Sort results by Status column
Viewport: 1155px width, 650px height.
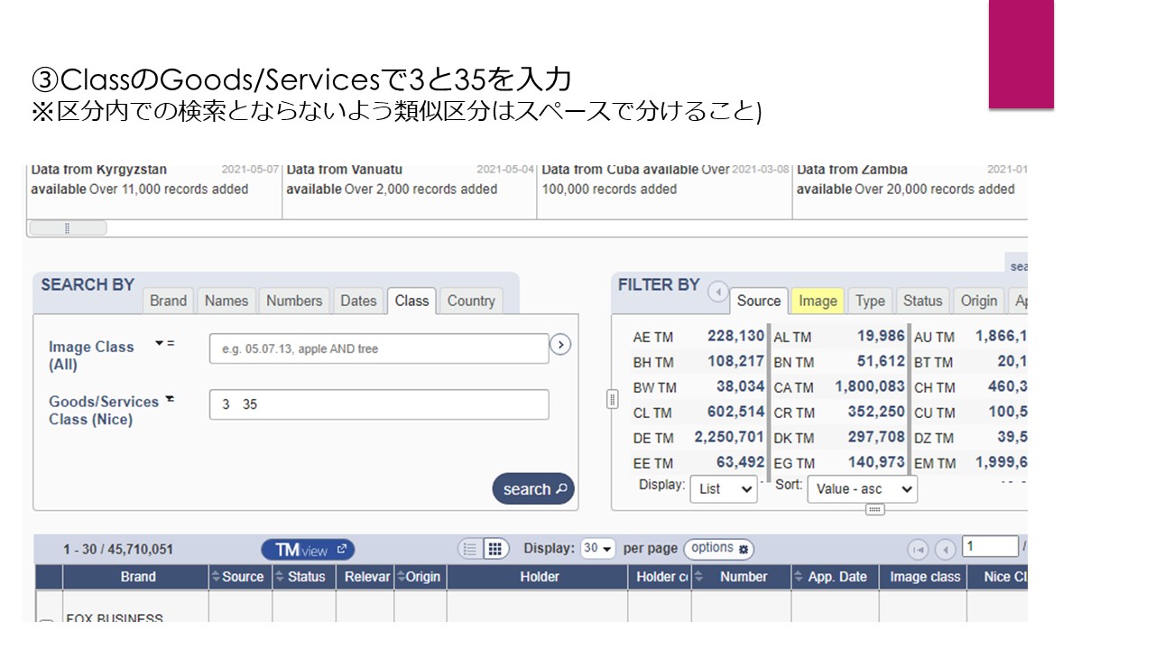tap(304, 577)
